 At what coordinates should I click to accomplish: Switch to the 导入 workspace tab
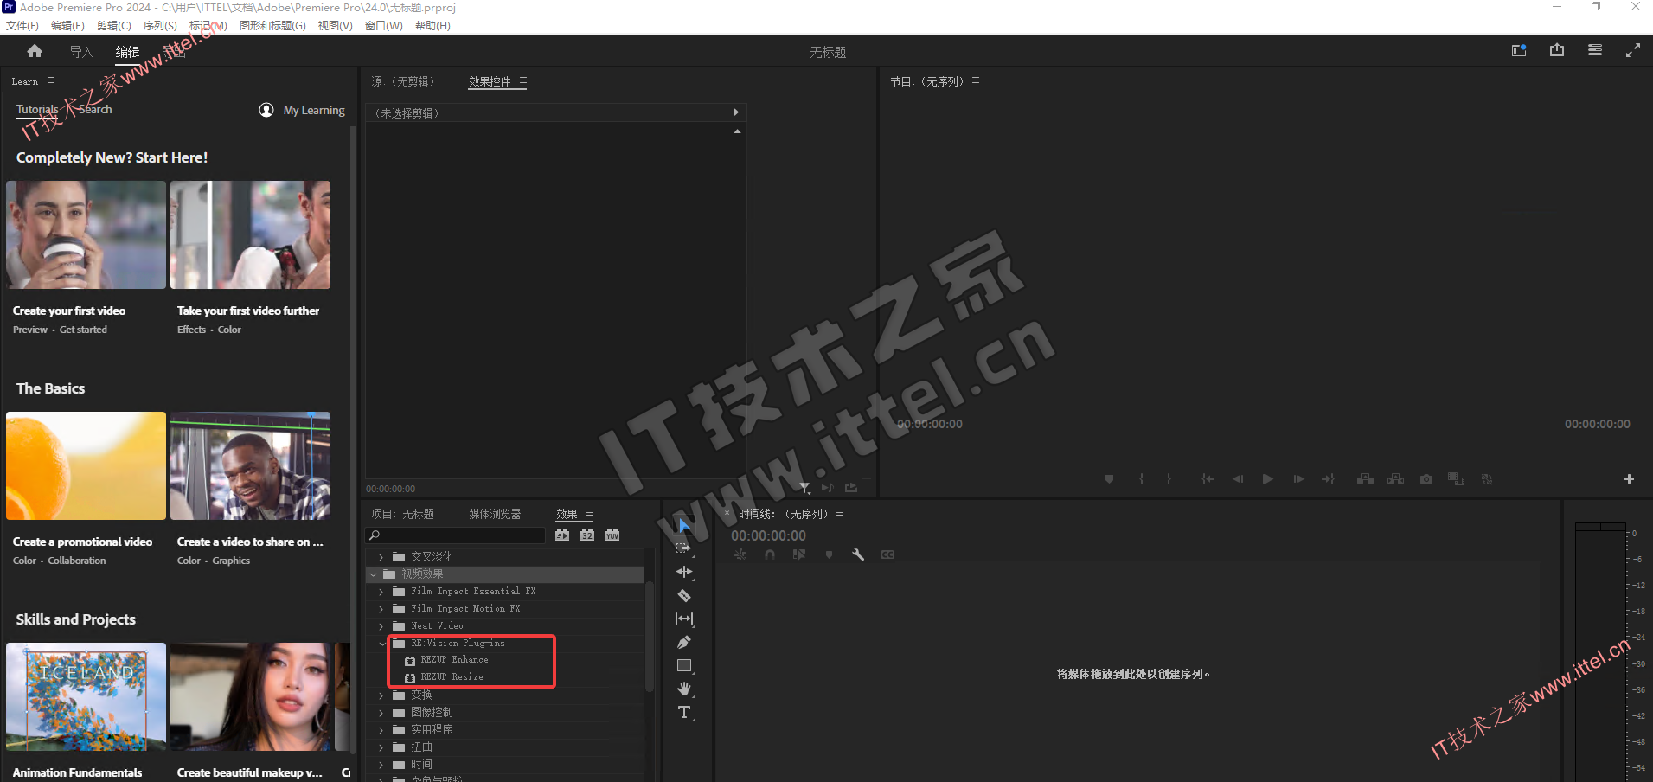pos(81,52)
